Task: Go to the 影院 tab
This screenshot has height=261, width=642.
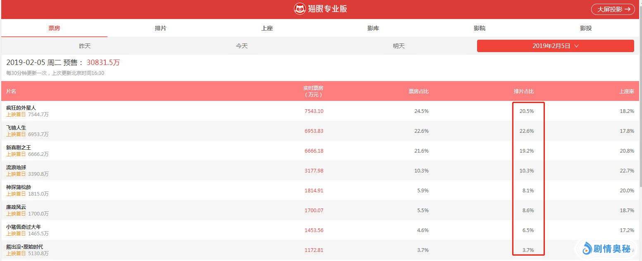Action: [480, 28]
